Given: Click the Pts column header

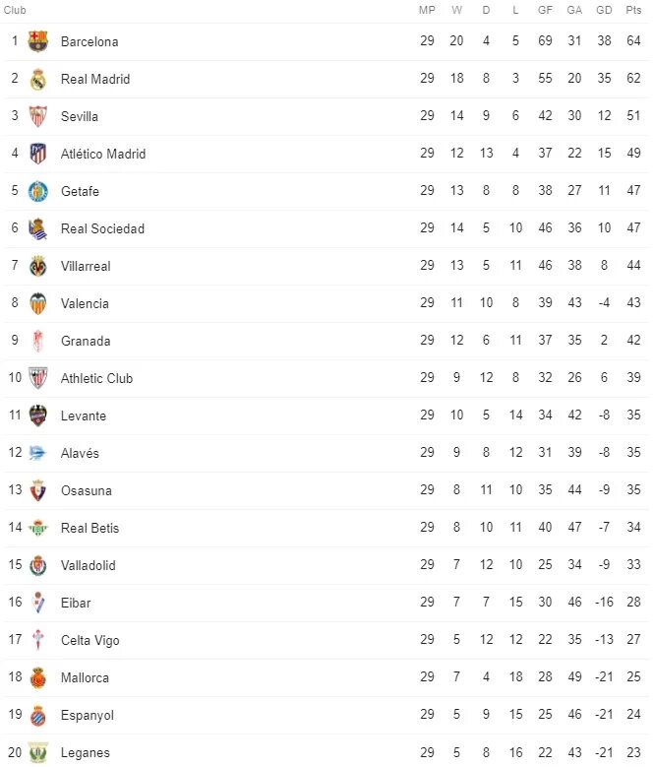Looking at the screenshot, I should tap(633, 10).
